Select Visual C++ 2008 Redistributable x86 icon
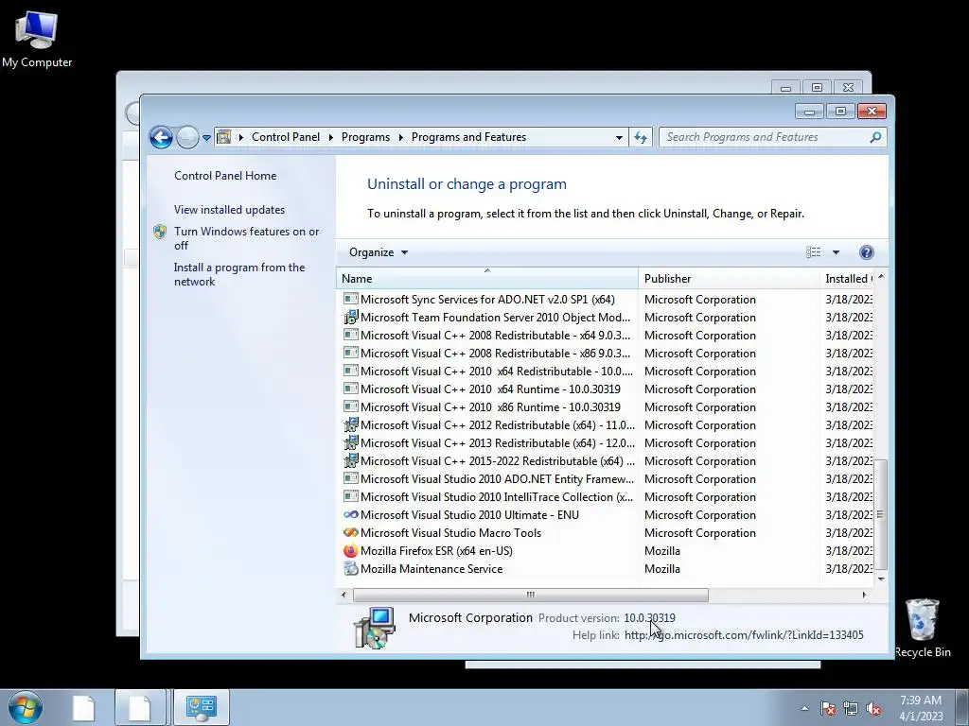 point(351,353)
